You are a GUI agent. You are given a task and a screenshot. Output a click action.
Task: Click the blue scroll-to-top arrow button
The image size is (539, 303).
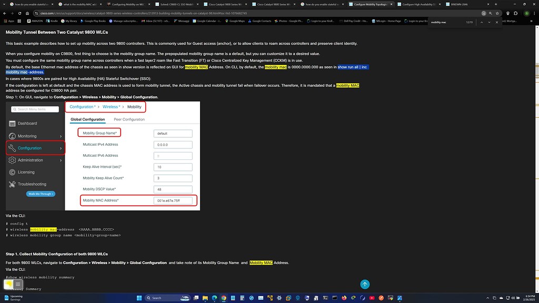(x=365, y=284)
